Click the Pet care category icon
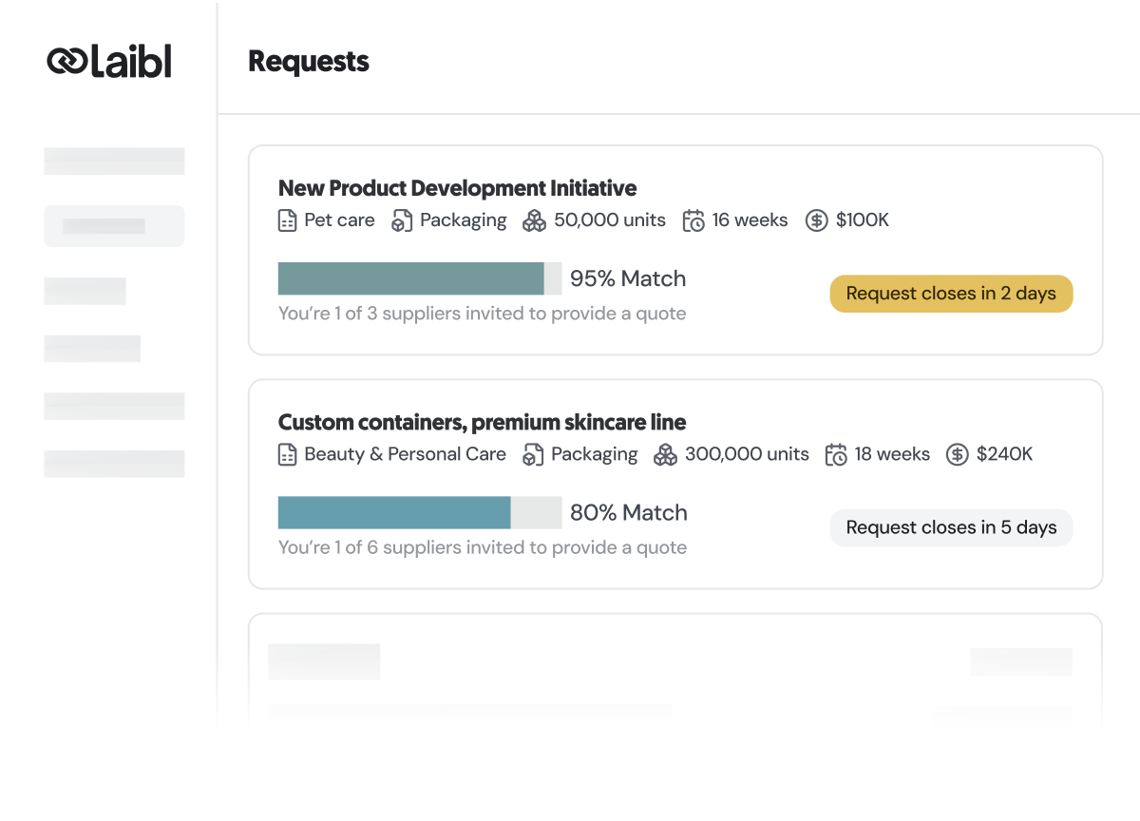Viewport: 1140px width, 821px height. click(286, 220)
